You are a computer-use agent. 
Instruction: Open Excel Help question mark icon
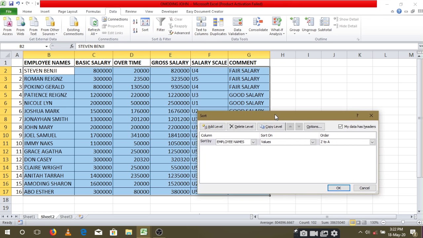399,11
